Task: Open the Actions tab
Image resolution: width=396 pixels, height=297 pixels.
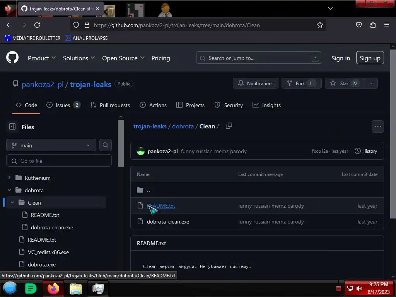Action: point(153,105)
